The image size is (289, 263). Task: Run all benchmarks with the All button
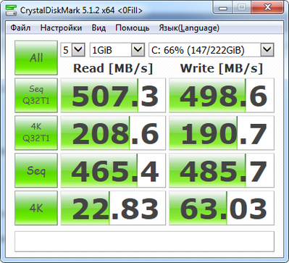36,58
